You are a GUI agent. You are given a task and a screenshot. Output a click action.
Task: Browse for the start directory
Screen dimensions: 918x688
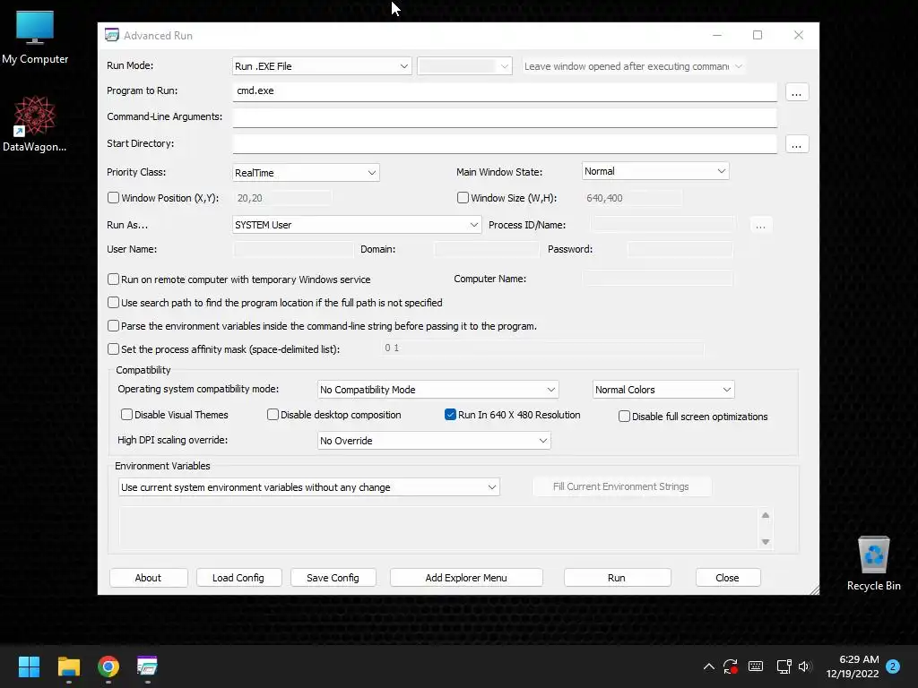point(796,144)
